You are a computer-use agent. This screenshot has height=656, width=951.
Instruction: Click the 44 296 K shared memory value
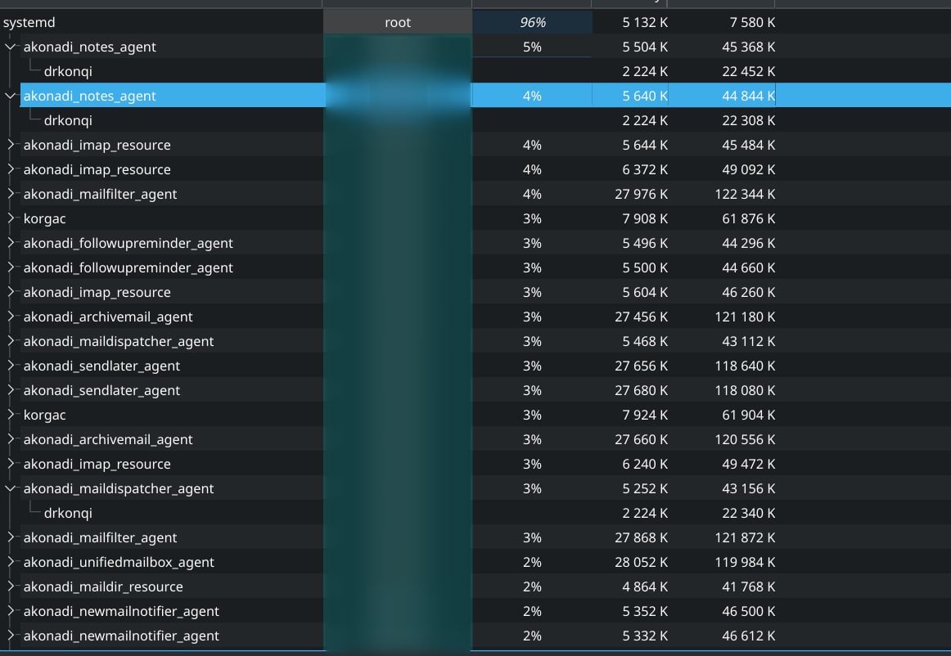[748, 243]
